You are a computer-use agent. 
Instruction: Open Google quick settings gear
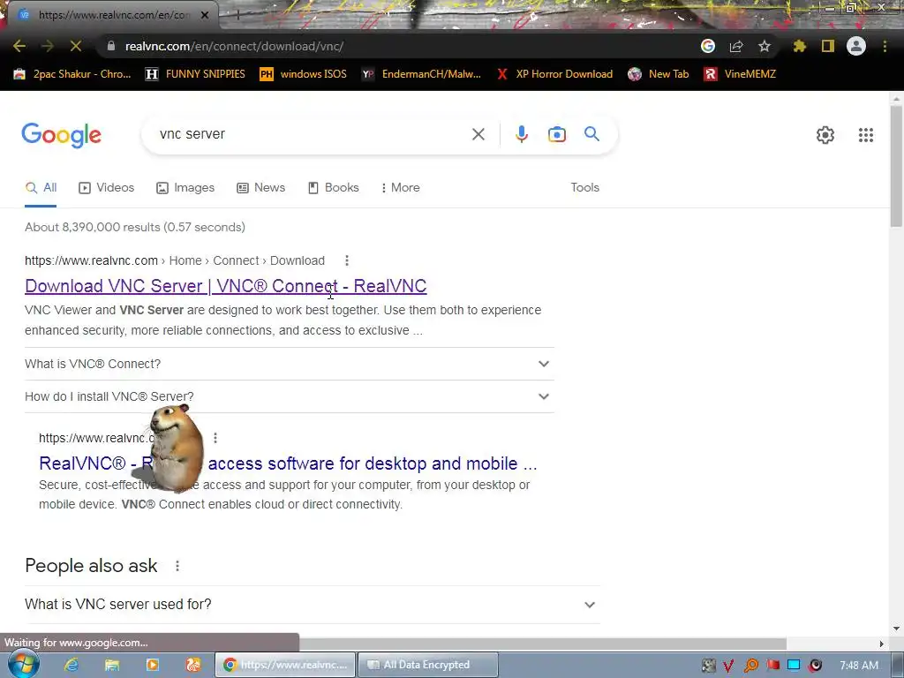pos(825,135)
